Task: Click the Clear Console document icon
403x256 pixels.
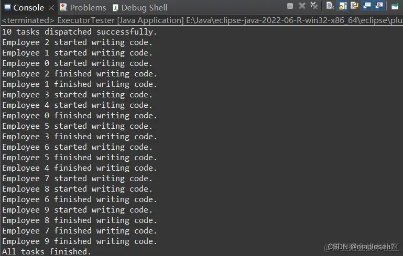Action: [330, 6]
